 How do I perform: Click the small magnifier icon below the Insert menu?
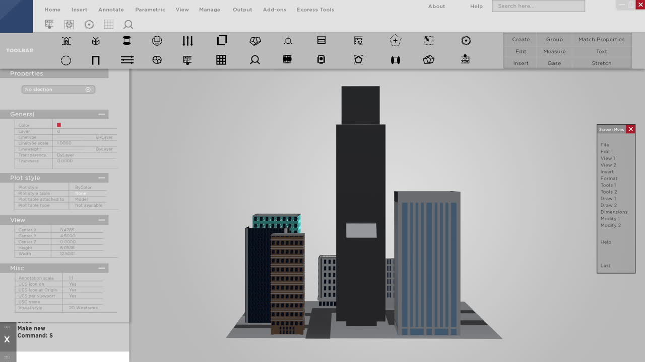[128, 25]
